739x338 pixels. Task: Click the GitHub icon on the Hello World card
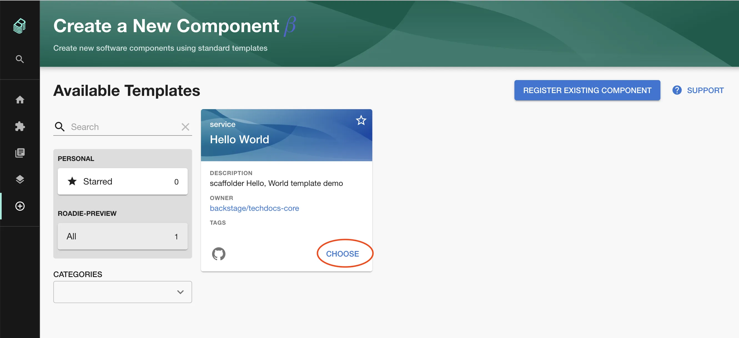coord(219,253)
